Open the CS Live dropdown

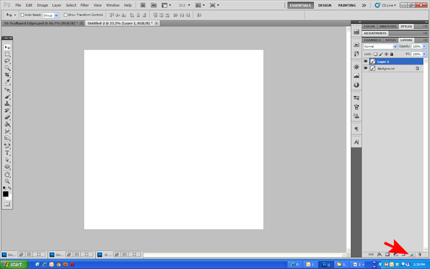(385, 5)
